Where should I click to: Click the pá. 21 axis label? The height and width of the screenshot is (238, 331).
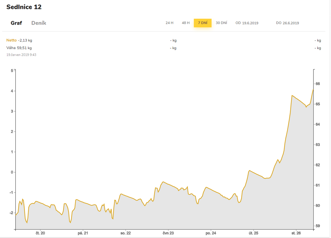[x=83, y=233]
